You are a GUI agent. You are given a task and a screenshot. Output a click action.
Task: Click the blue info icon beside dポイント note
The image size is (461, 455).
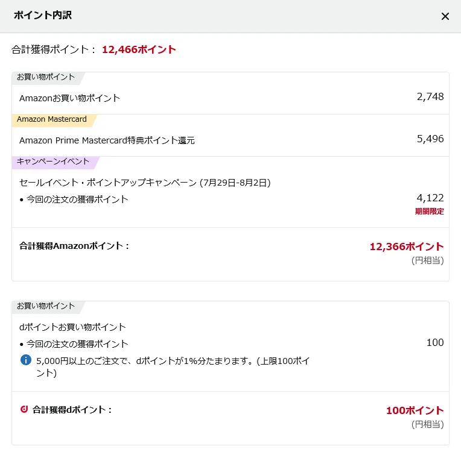pyautogui.click(x=26, y=360)
